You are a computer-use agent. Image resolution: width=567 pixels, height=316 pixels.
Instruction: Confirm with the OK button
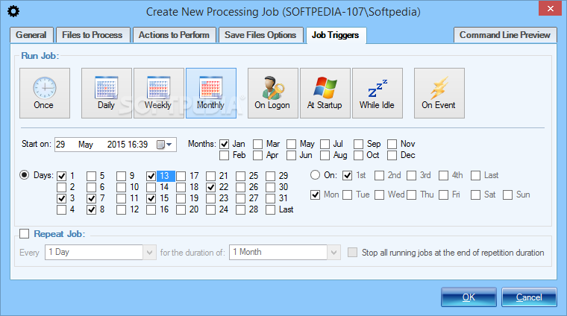[469, 297]
